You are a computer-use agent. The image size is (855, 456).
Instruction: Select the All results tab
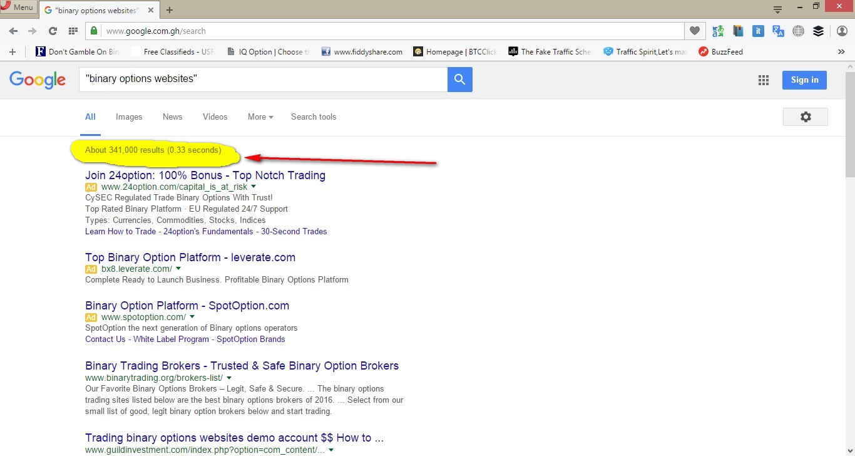(90, 117)
